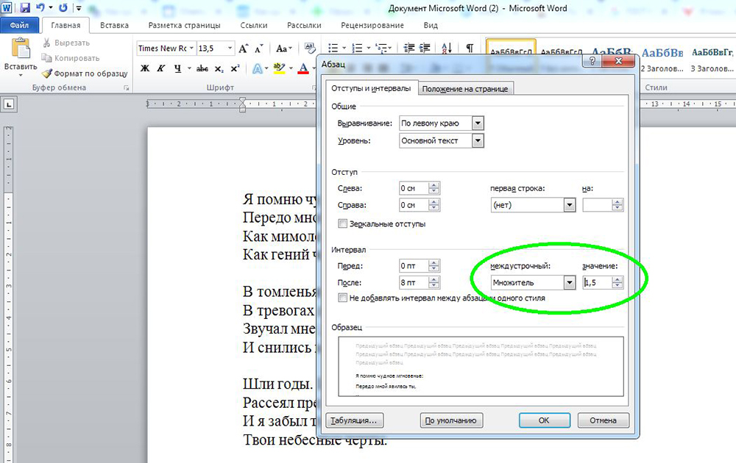Click the dialog help question mark button
Viewport: 736px width, 463px height.
(x=592, y=61)
